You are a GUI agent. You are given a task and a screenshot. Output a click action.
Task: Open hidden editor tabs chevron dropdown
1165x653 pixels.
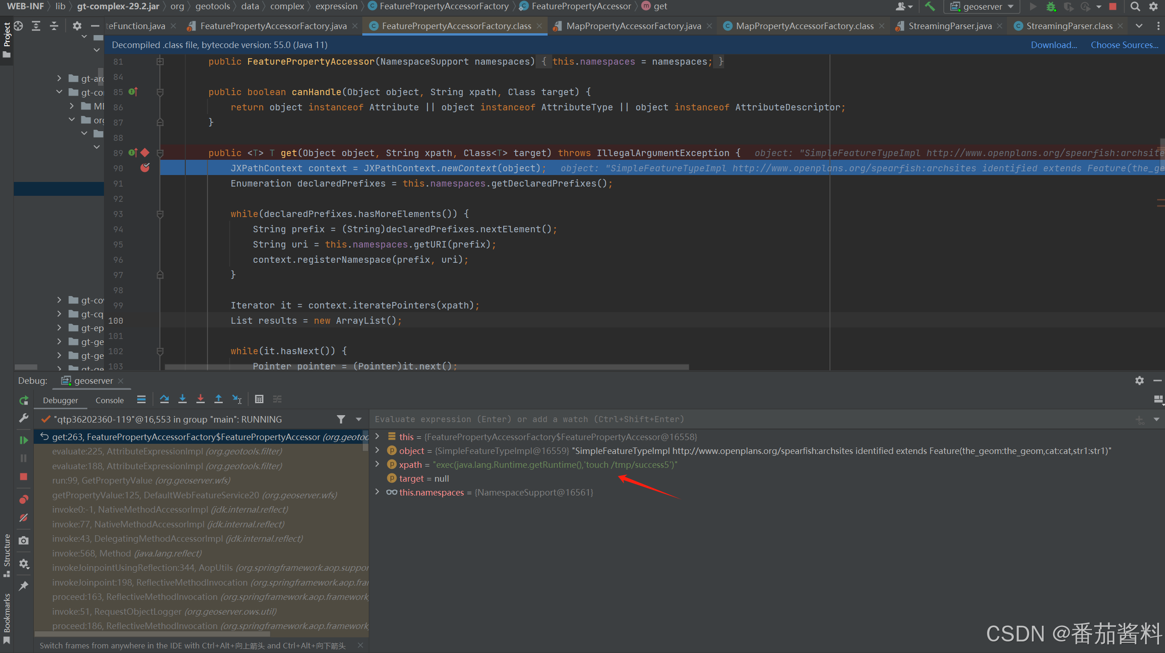[x=1139, y=26]
